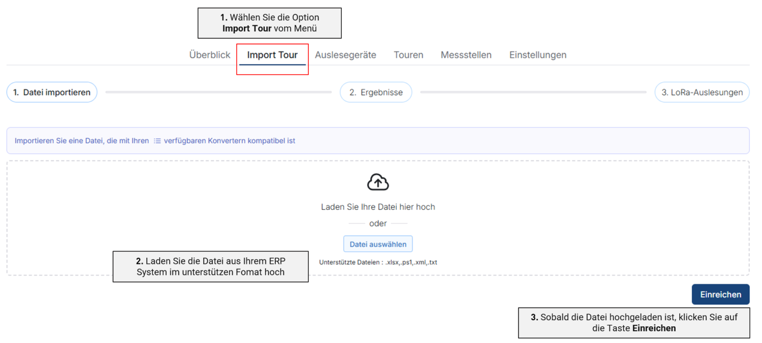Select step 3. LoRa-Auslesungen

702,92
